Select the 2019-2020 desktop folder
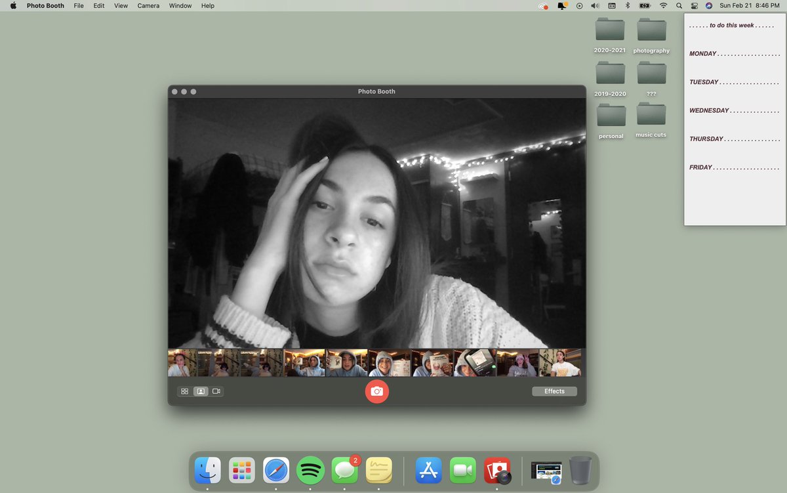 (610, 78)
